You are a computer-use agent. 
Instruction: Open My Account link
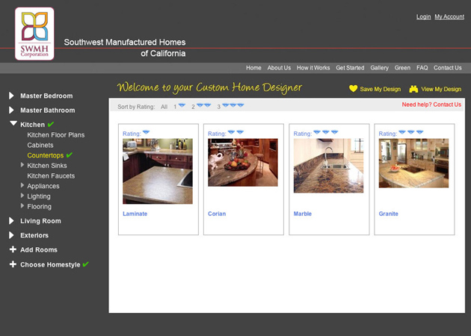449,16
